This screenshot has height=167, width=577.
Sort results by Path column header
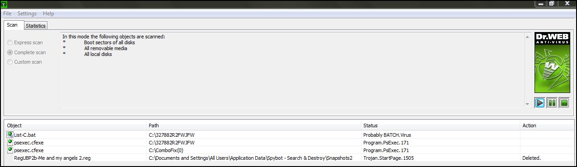tap(254, 125)
